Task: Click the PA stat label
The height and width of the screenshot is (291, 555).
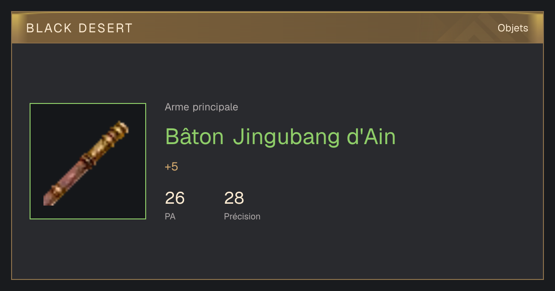Action: tap(170, 216)
